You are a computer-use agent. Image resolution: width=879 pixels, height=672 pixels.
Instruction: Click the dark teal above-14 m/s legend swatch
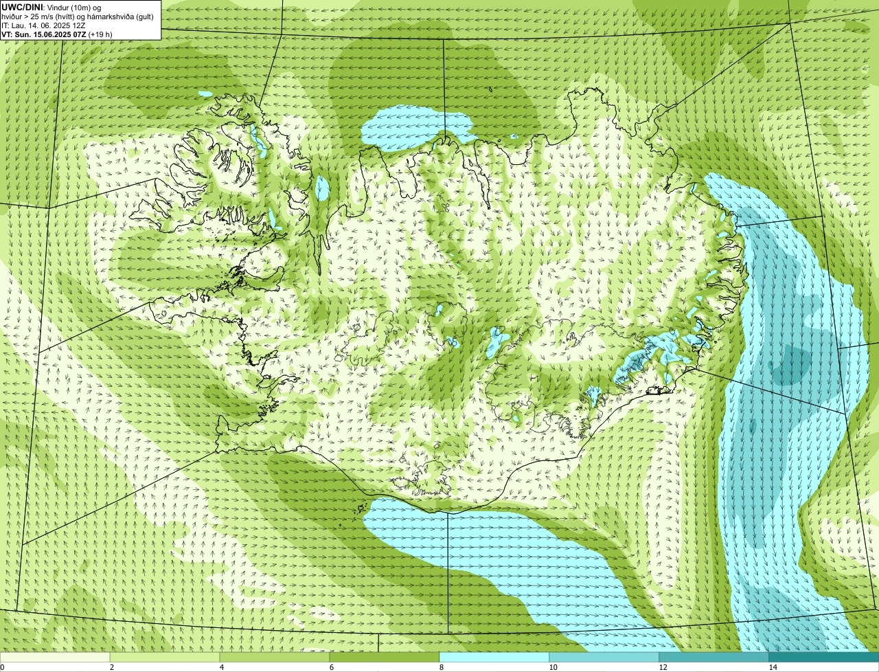click(x=824, y=657)
